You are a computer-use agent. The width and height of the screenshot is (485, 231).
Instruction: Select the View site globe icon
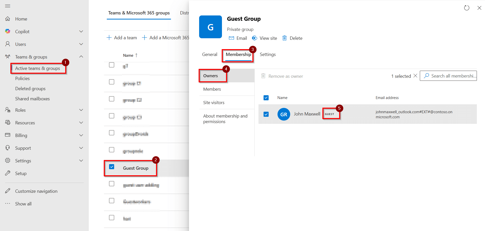(254, 38)
